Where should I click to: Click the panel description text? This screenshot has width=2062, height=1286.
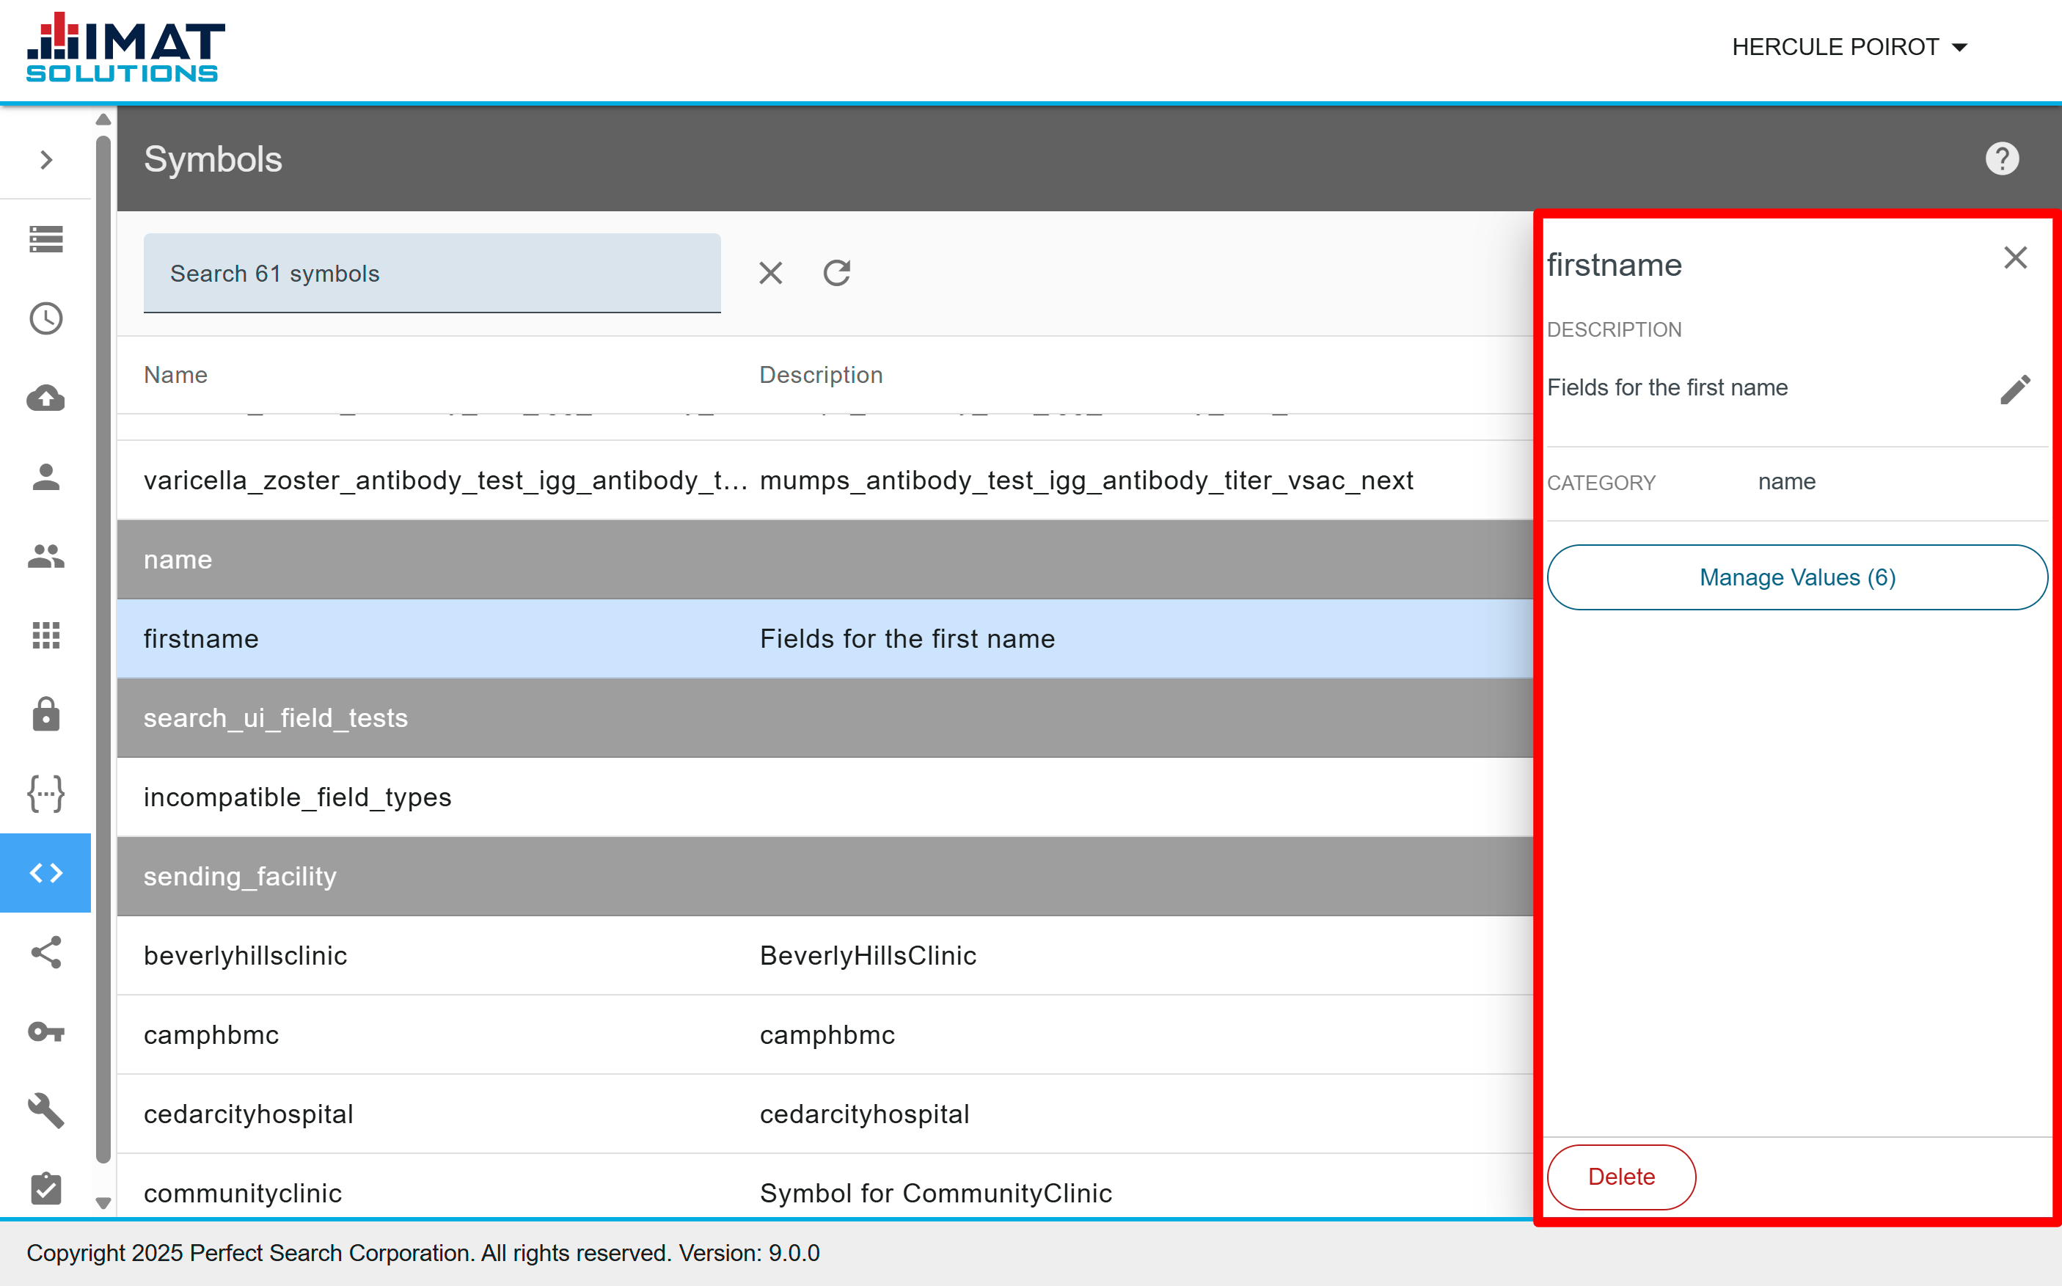click(1667, 388)
